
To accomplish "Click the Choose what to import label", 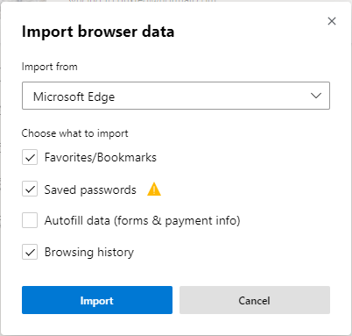I will [x=74, y=133].
